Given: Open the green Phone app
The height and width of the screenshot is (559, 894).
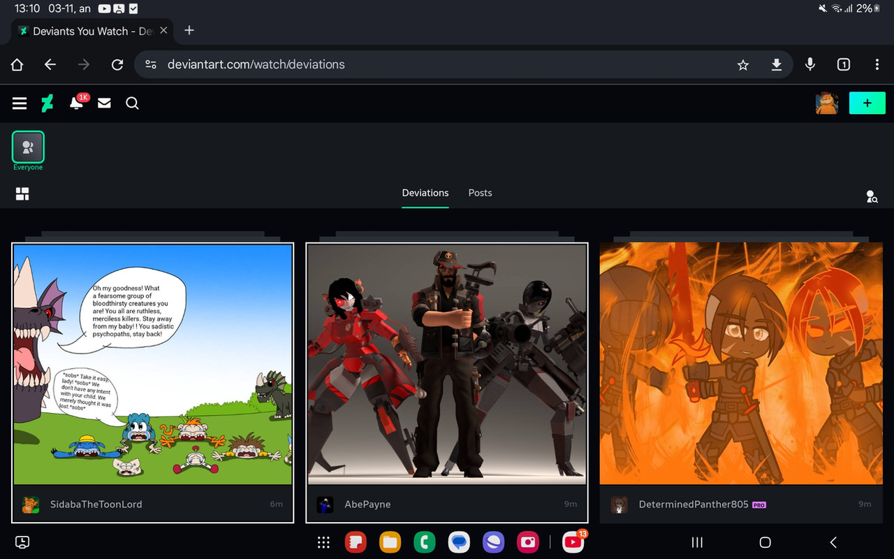Looking at the screenshot, I should 424,542.
